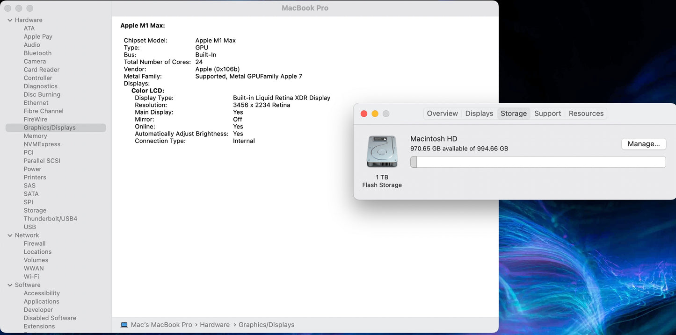Select the Support tab
Screen dimensions: 676x335
547,114
